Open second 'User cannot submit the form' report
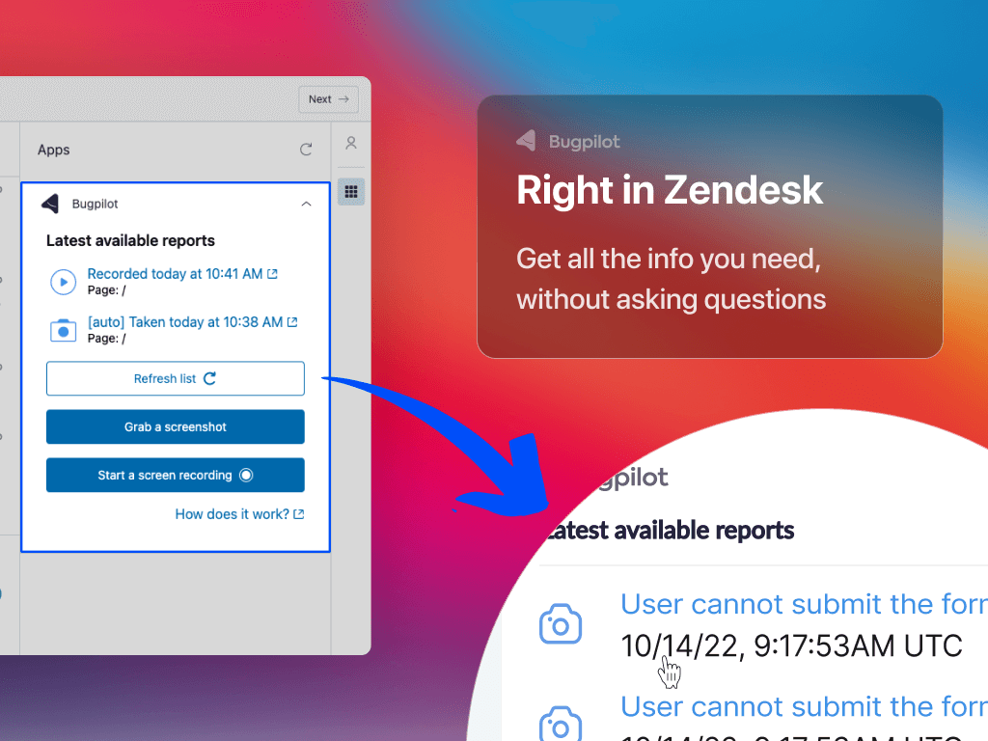 click(x=804, y=706)
